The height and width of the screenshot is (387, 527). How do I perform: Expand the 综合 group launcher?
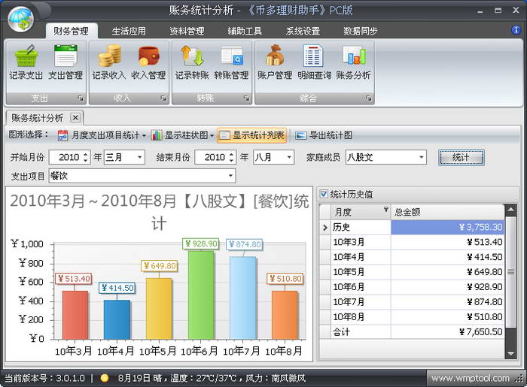pyautogui.click(x=368, y=98)
